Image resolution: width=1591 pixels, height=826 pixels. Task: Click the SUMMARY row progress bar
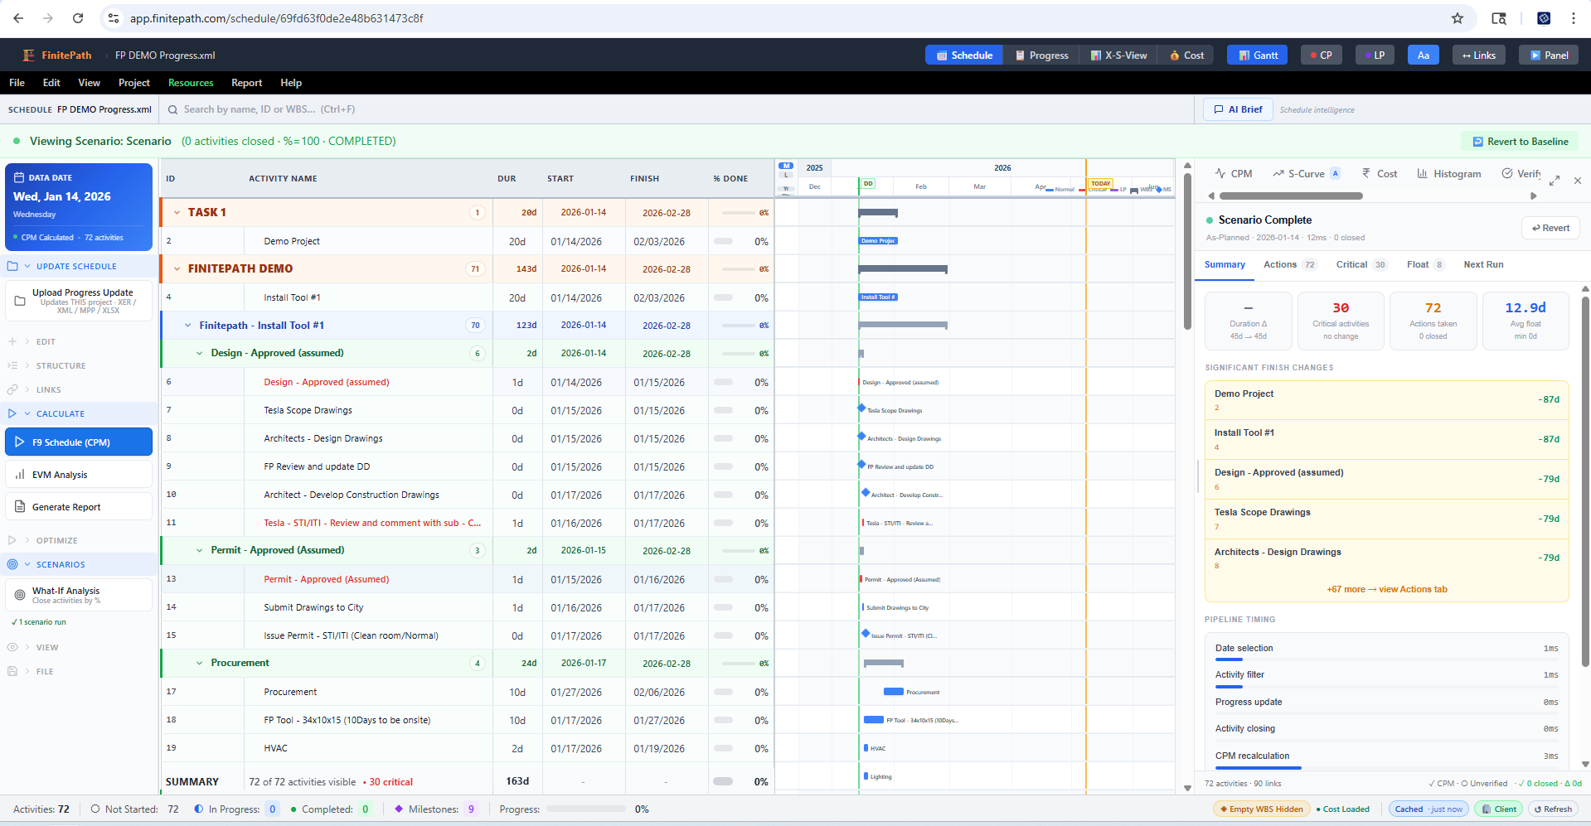coord(723,781)
